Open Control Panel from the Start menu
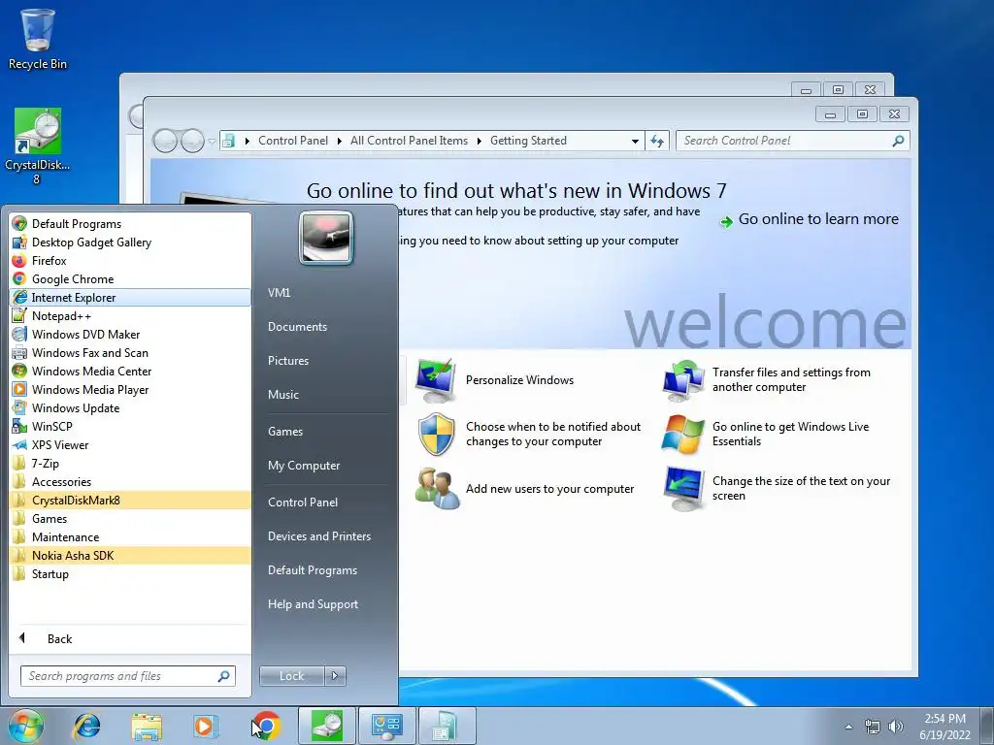The width and height of the screenshot is (994, 745). coord(303,502)
